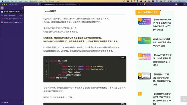Click 'High salary' string in code block

click(97, 66)
